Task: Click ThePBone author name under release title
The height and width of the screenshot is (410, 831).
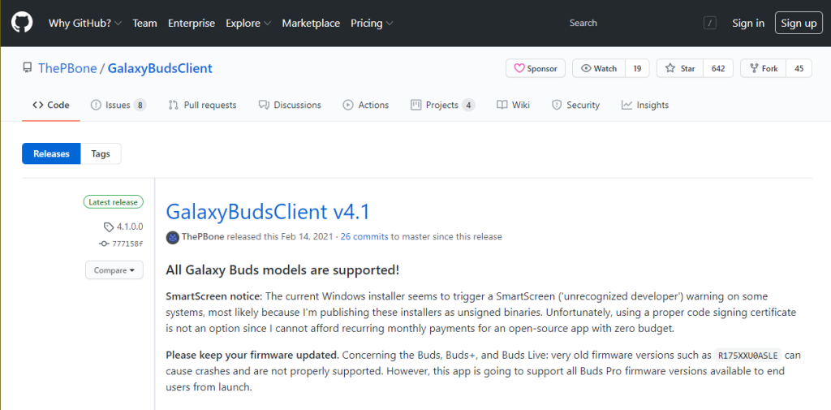Action: click(203, 236)
